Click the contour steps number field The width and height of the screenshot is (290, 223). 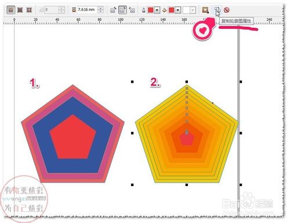[51, 10]
